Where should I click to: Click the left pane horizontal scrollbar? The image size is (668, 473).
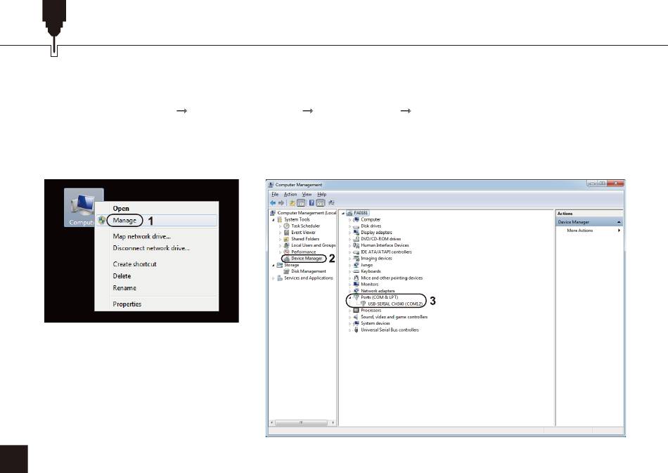(301, 423)
